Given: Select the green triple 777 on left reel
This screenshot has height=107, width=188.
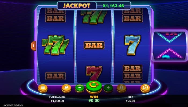Looking at the screenshot, I should (x=56, y=45).
